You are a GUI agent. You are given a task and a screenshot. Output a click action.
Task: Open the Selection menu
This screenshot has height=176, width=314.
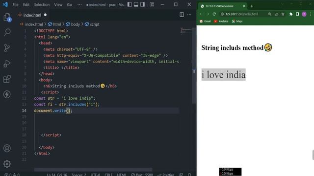(42, 4)
